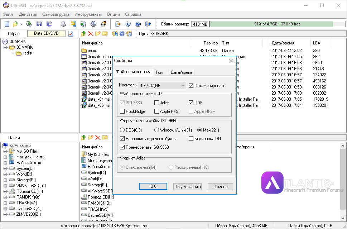Click the Up folder icon in local toolbar
Image resolution: width=347 pixels, height=229 pixels.
tap(83, 138)
